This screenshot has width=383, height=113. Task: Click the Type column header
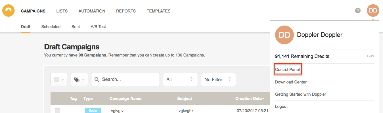88,99
